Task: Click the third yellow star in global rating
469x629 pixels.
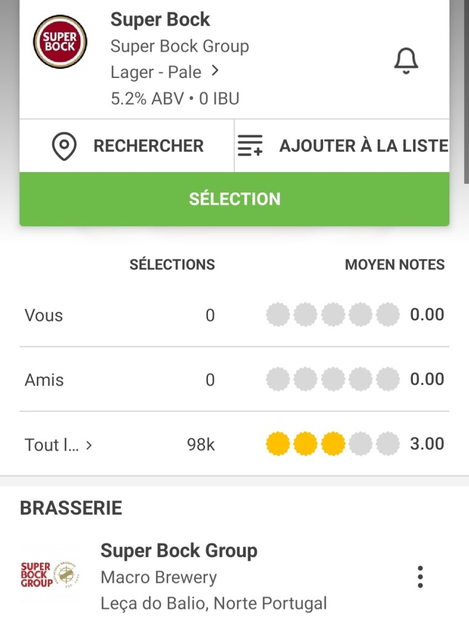Action: point(333,444)
